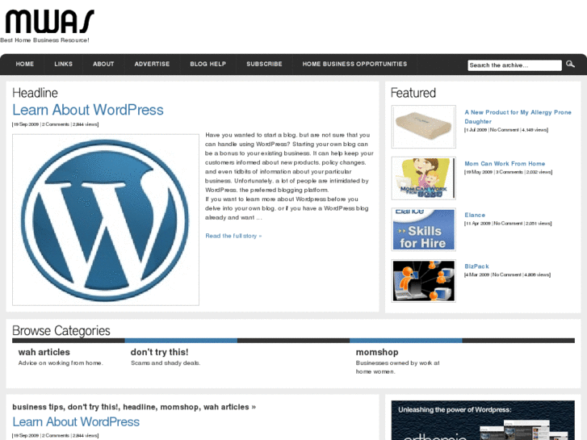The width and height of the screenshot is (587, 440).
Task: Open the BizPack network thumbnail
Action: pos(423,281)
